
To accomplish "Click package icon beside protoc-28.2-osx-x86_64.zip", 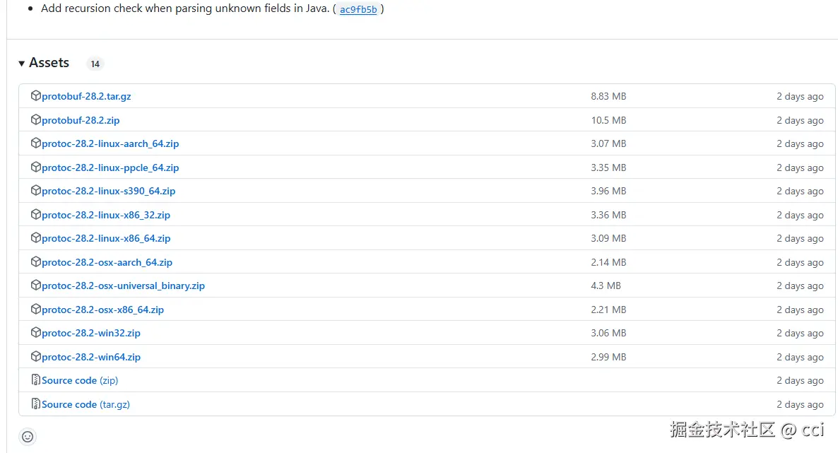I will tap(36, 309).
